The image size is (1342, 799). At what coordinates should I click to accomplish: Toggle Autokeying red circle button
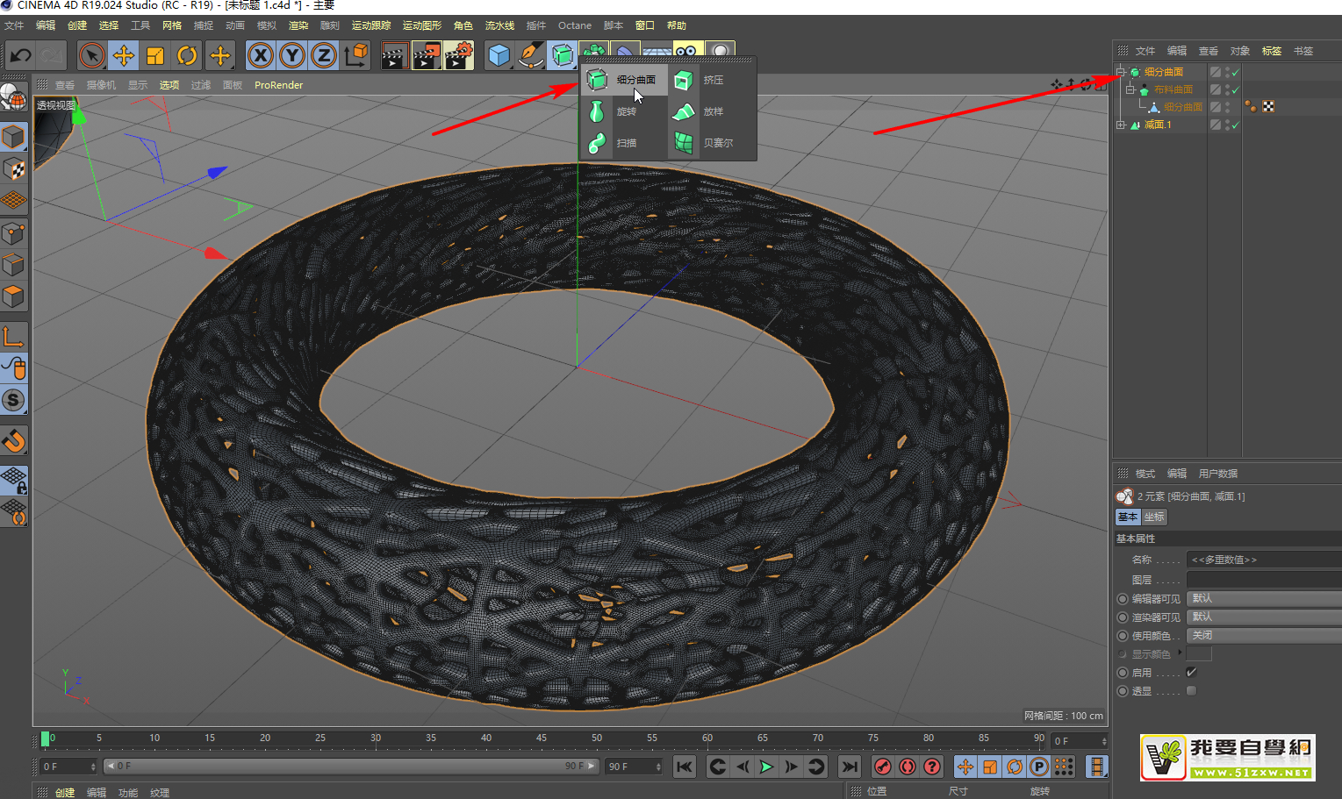click(908, 767)
